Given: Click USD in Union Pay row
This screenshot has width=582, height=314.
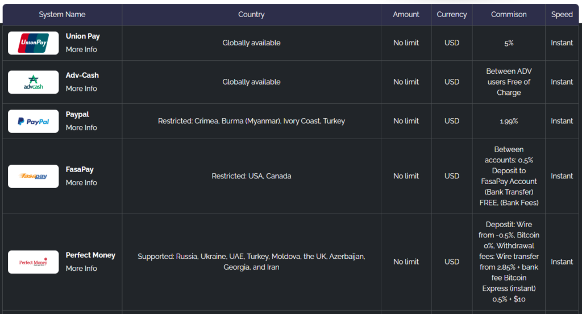Looking at the screenshot, I should click(x=452, y=43).
